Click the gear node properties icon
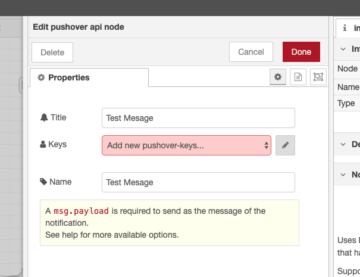The image size is (360, 277). coord(277,77)
